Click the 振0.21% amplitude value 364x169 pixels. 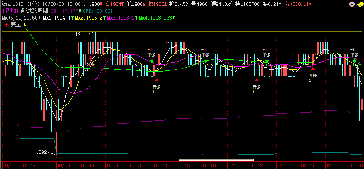(x=272, y=4)
